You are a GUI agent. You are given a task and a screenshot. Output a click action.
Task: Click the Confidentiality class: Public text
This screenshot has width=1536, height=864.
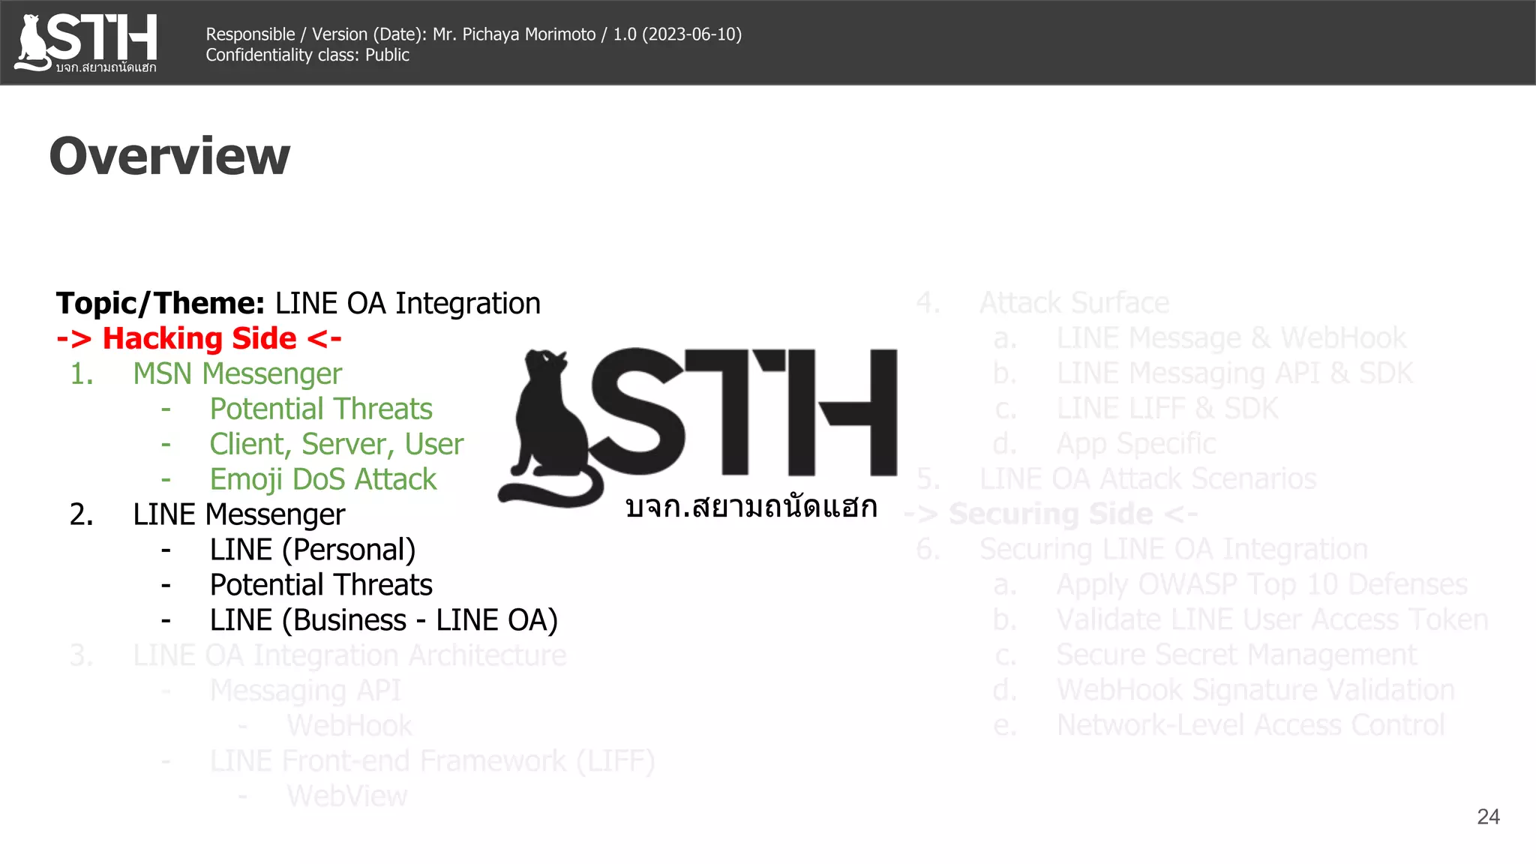tap(307, 55)
